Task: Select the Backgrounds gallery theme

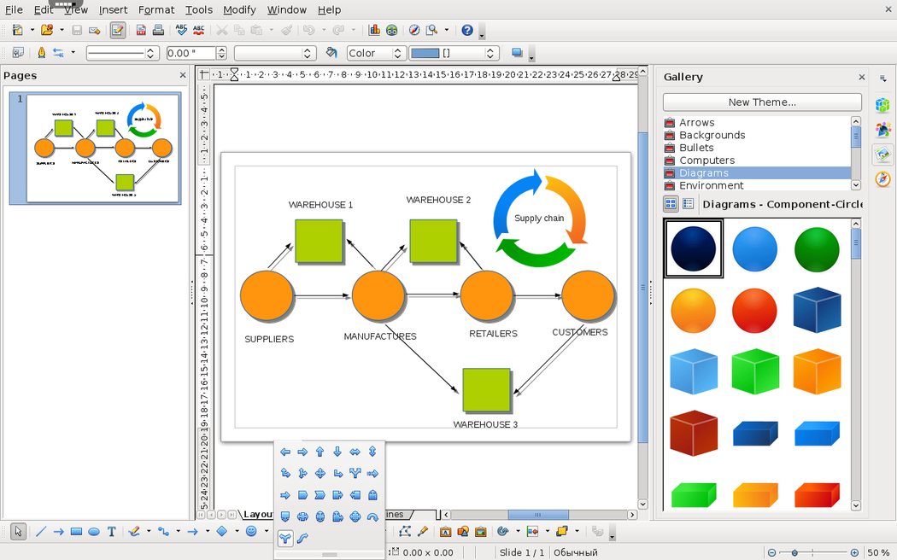Action: (x=712, y=135)
